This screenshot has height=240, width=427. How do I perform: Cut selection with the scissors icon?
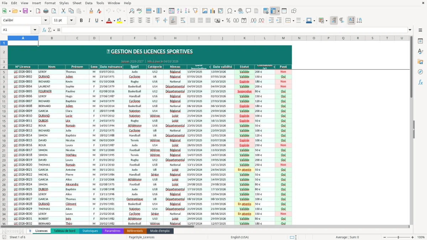(63, 11)
